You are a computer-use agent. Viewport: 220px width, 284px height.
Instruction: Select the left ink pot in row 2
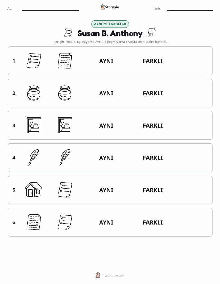(34, 93)
